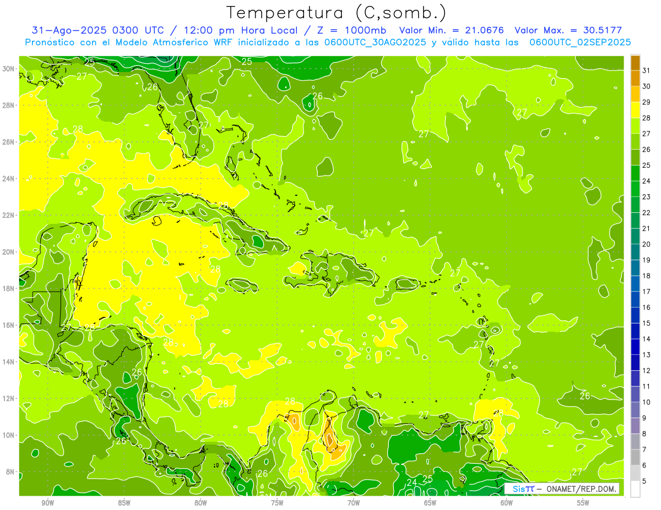Click the "20N" latitude axis label

click(9, 252)
